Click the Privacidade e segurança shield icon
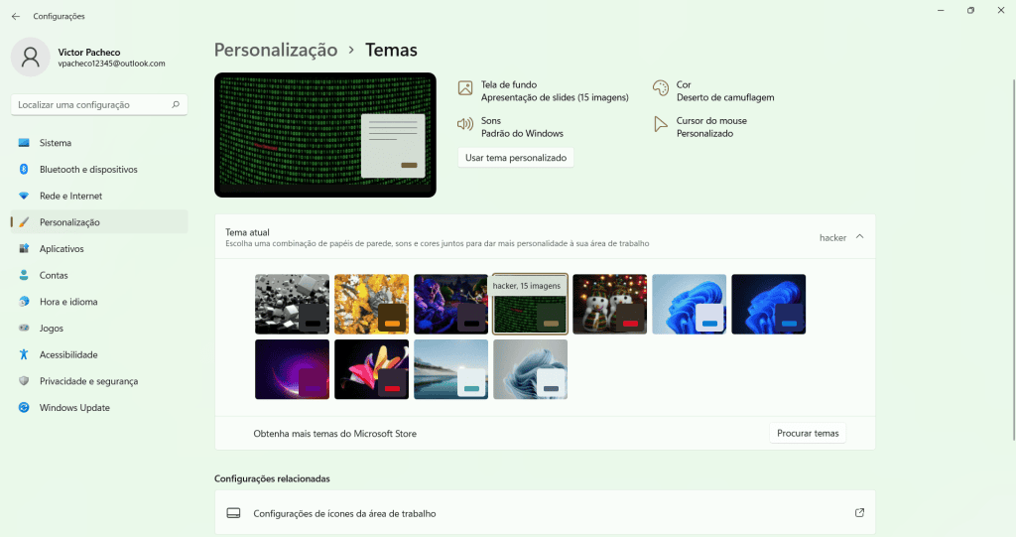This screenshot has height=537, width=1016. (x=24, y=381)
